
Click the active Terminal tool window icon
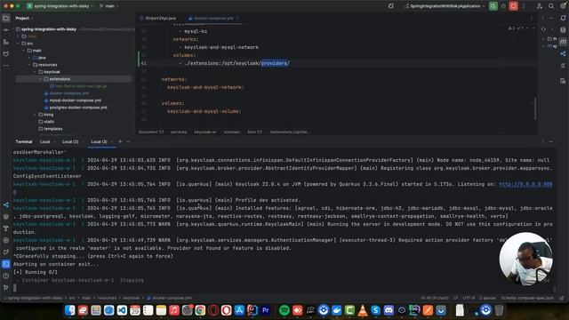point(6,264)
